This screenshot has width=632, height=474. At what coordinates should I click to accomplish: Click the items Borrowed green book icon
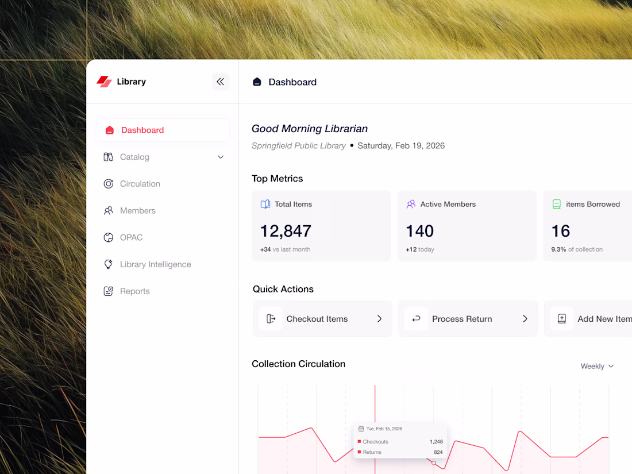point(557,205)
